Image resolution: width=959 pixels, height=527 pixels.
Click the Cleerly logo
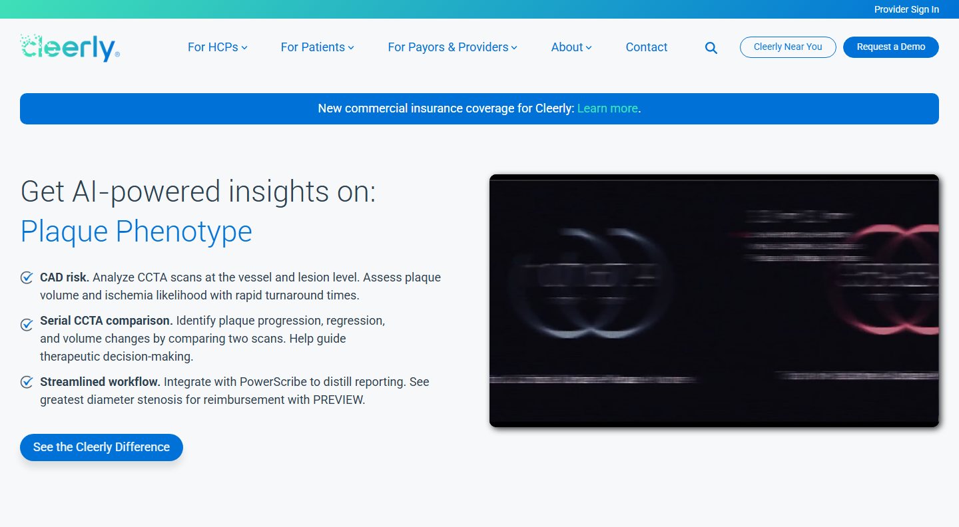tap(70, 47)
